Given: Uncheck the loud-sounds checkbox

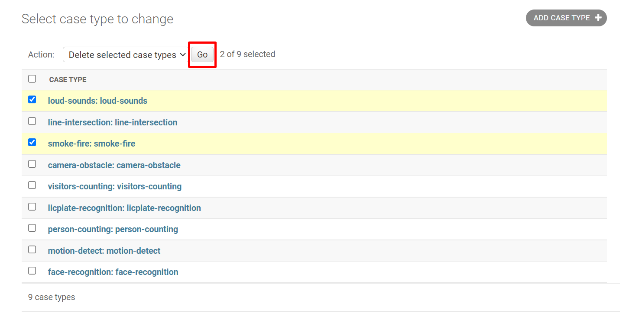Looking at the screenshot, I should pyautogui.click(x=32, y=100).
